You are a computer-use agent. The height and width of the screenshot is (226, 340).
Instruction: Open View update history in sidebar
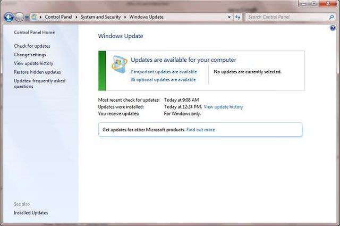(x=33, y=63)
